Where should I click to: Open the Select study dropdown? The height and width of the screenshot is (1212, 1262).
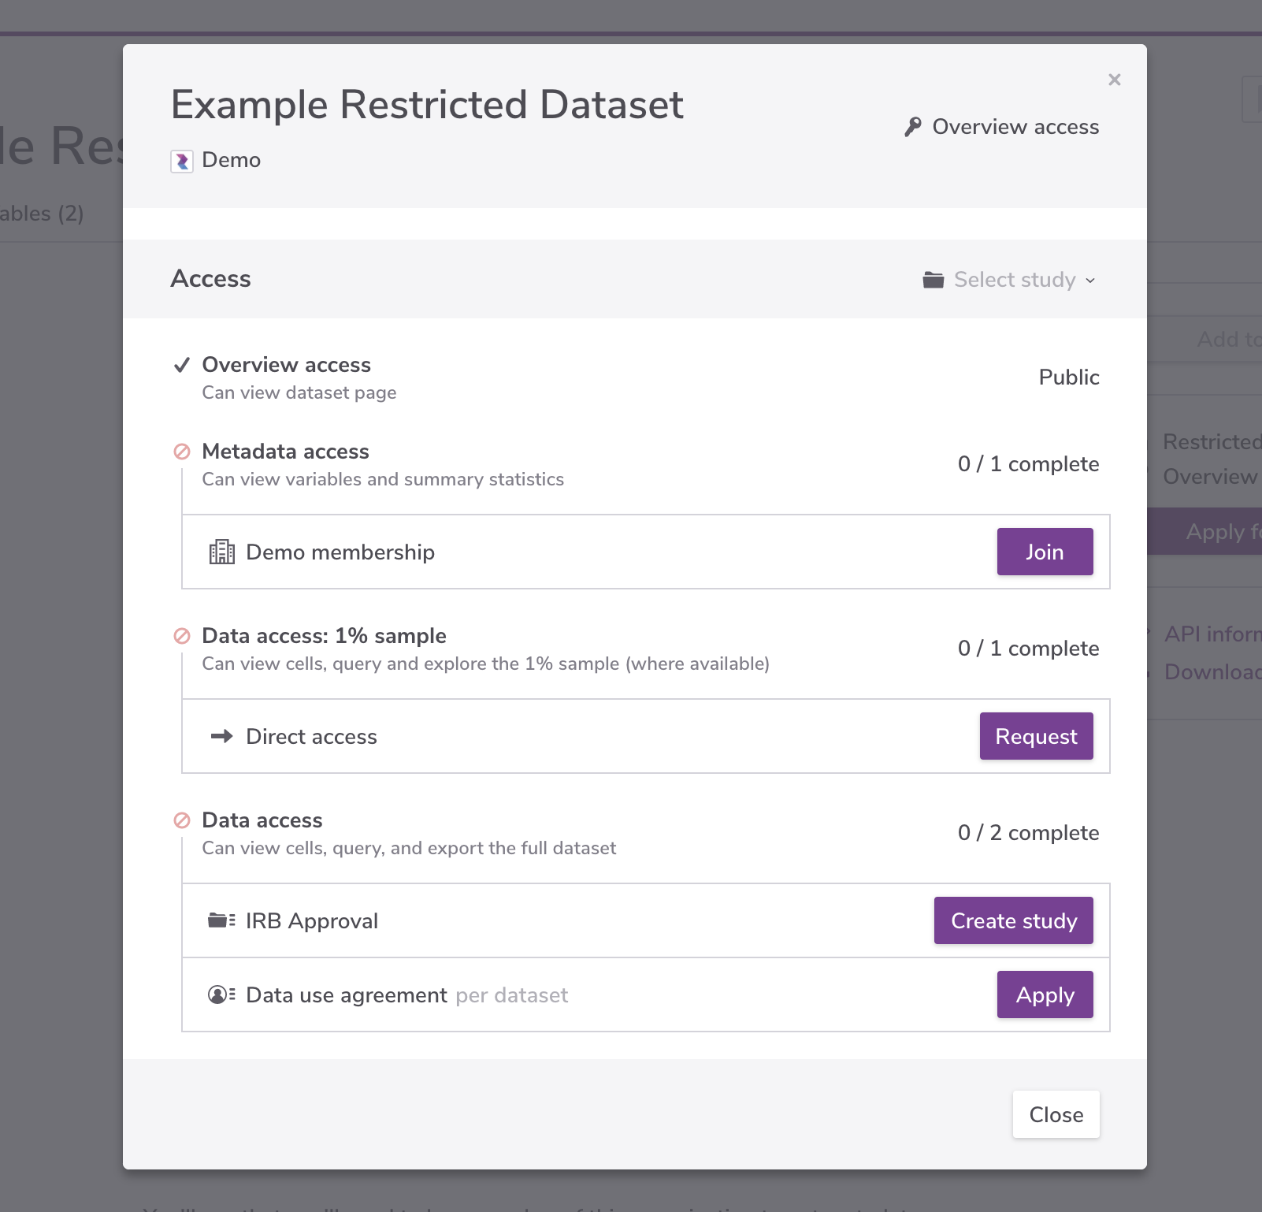click(x=1010, y=280)
